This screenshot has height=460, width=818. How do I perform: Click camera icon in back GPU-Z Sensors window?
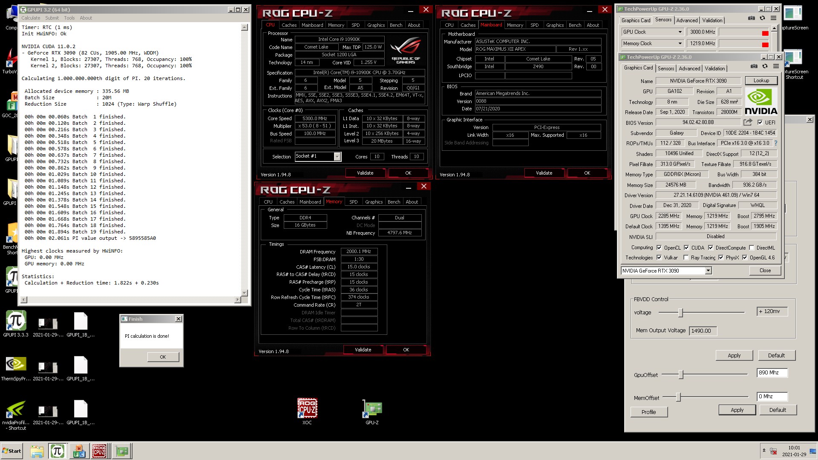point(752,18)
